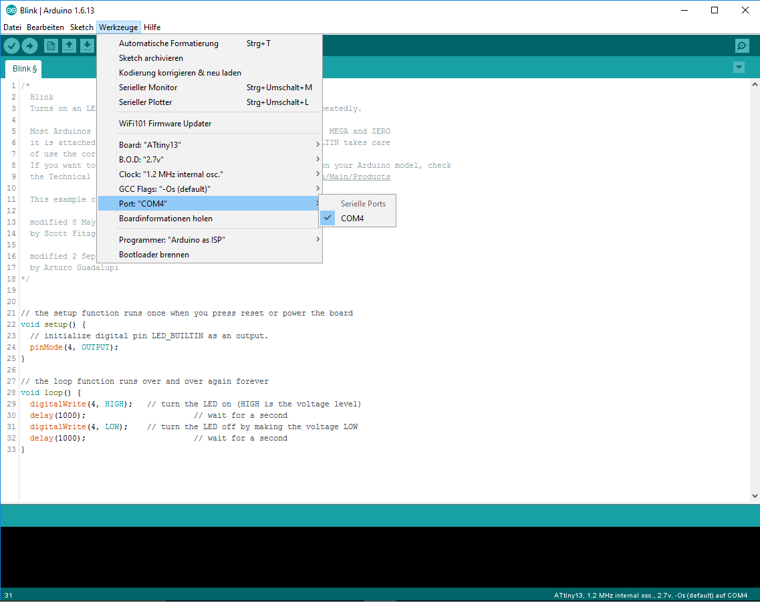Choose Bootloader brennen
Image resolution: width=760 pixels, height=603 pixels.
(x=210, y=255)
